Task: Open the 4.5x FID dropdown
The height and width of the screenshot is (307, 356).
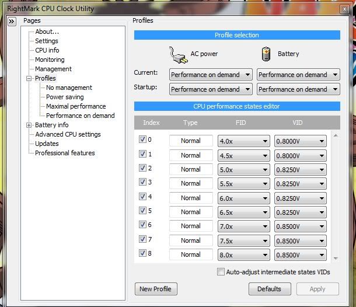Action: [x=244, y=156]
